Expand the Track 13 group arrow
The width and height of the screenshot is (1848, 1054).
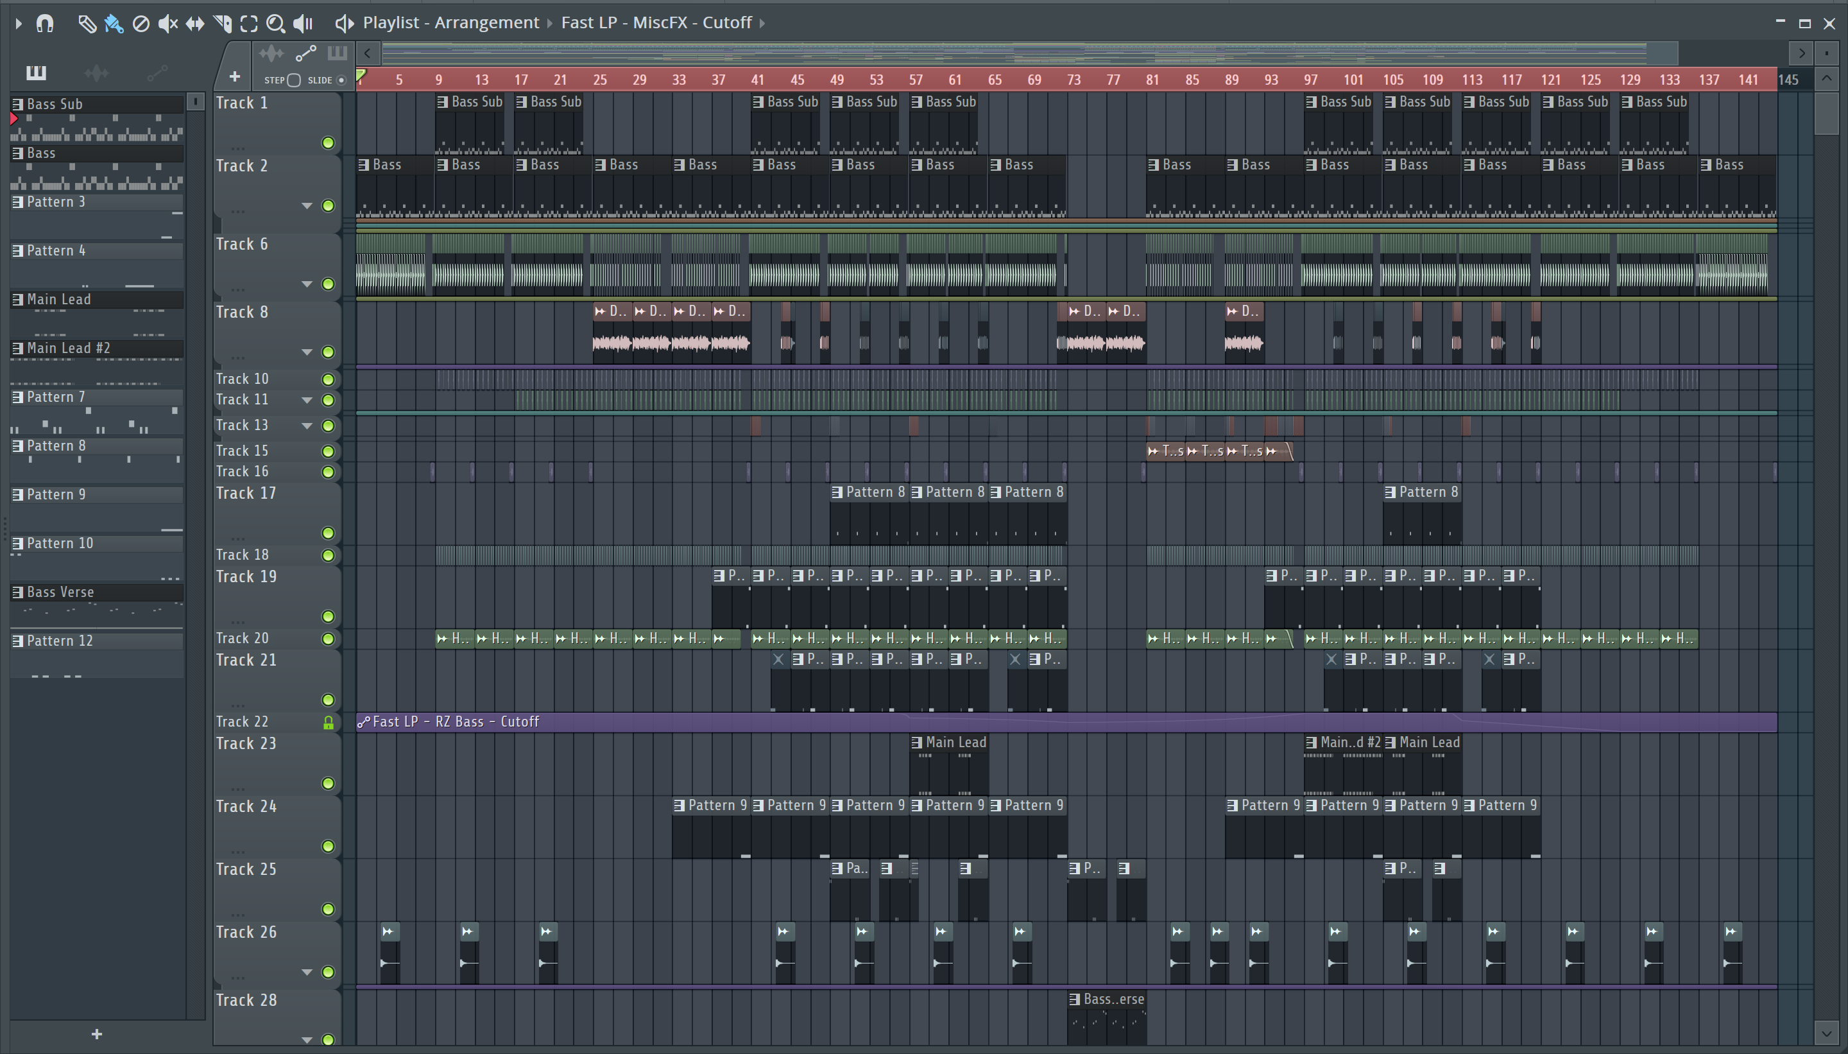[x=307, y=426]
